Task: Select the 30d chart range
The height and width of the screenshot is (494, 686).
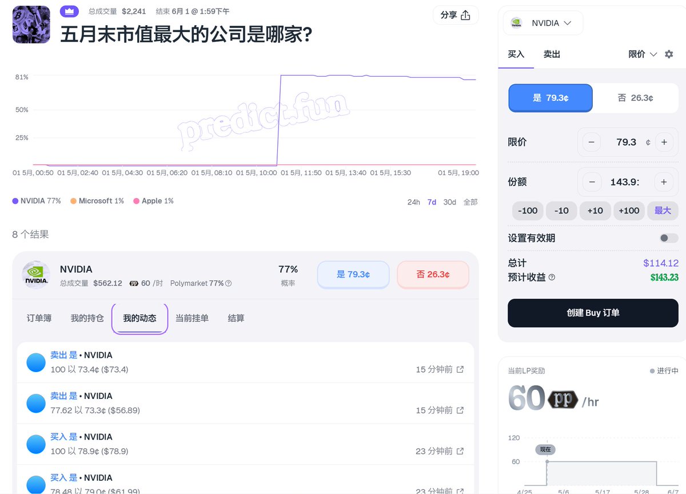Action: (x=450, y=202)
